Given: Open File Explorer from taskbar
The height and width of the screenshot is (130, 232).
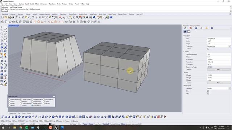Looking at the screenshot, I should [x=15, y=127].
